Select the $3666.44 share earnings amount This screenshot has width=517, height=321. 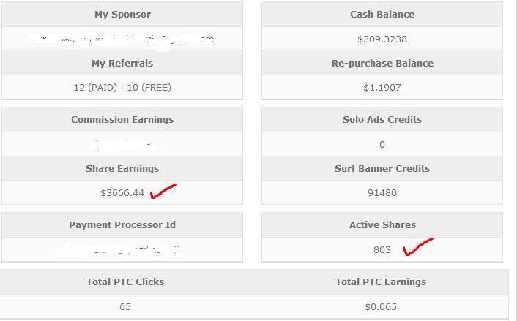[x=122, y=193]
